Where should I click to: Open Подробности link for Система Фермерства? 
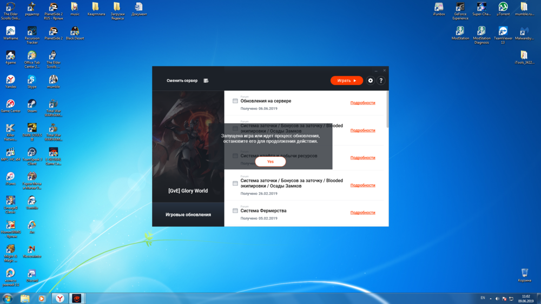coord(362,213)
